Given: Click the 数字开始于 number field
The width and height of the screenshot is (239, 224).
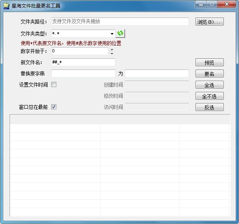Looking at the screenshot, I should 80,51.
